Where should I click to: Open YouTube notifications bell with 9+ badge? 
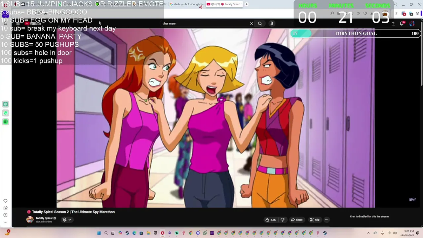[x=402, y=23]
